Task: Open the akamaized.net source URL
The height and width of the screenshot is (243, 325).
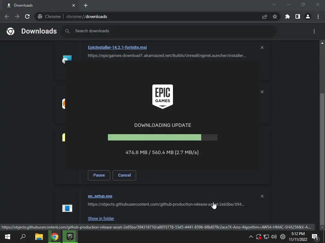Action: (x=167, y=56)
